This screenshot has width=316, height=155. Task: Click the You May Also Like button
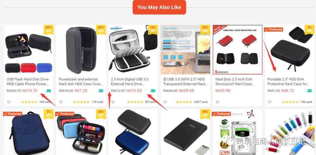point(159,7)
